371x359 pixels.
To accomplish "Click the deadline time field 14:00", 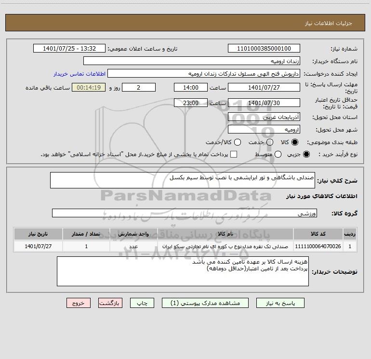I will tap(191, 87).
